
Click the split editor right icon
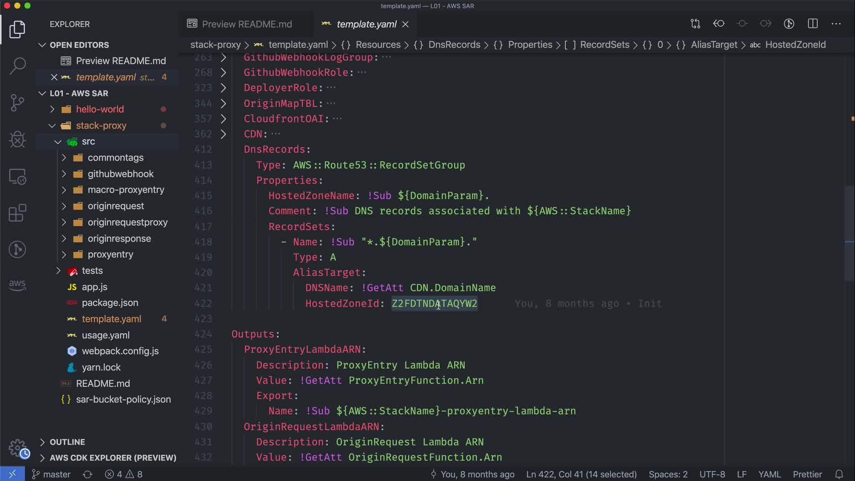coord(813,24)
